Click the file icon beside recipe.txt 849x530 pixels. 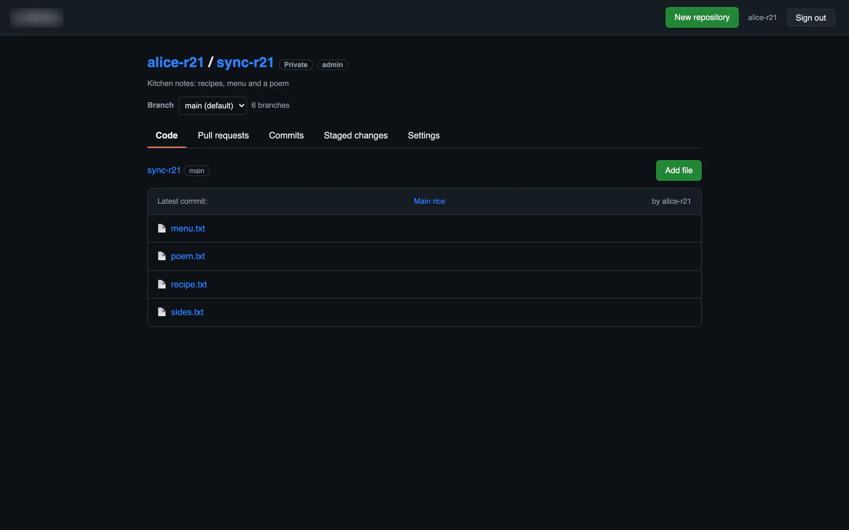(162, 284)
